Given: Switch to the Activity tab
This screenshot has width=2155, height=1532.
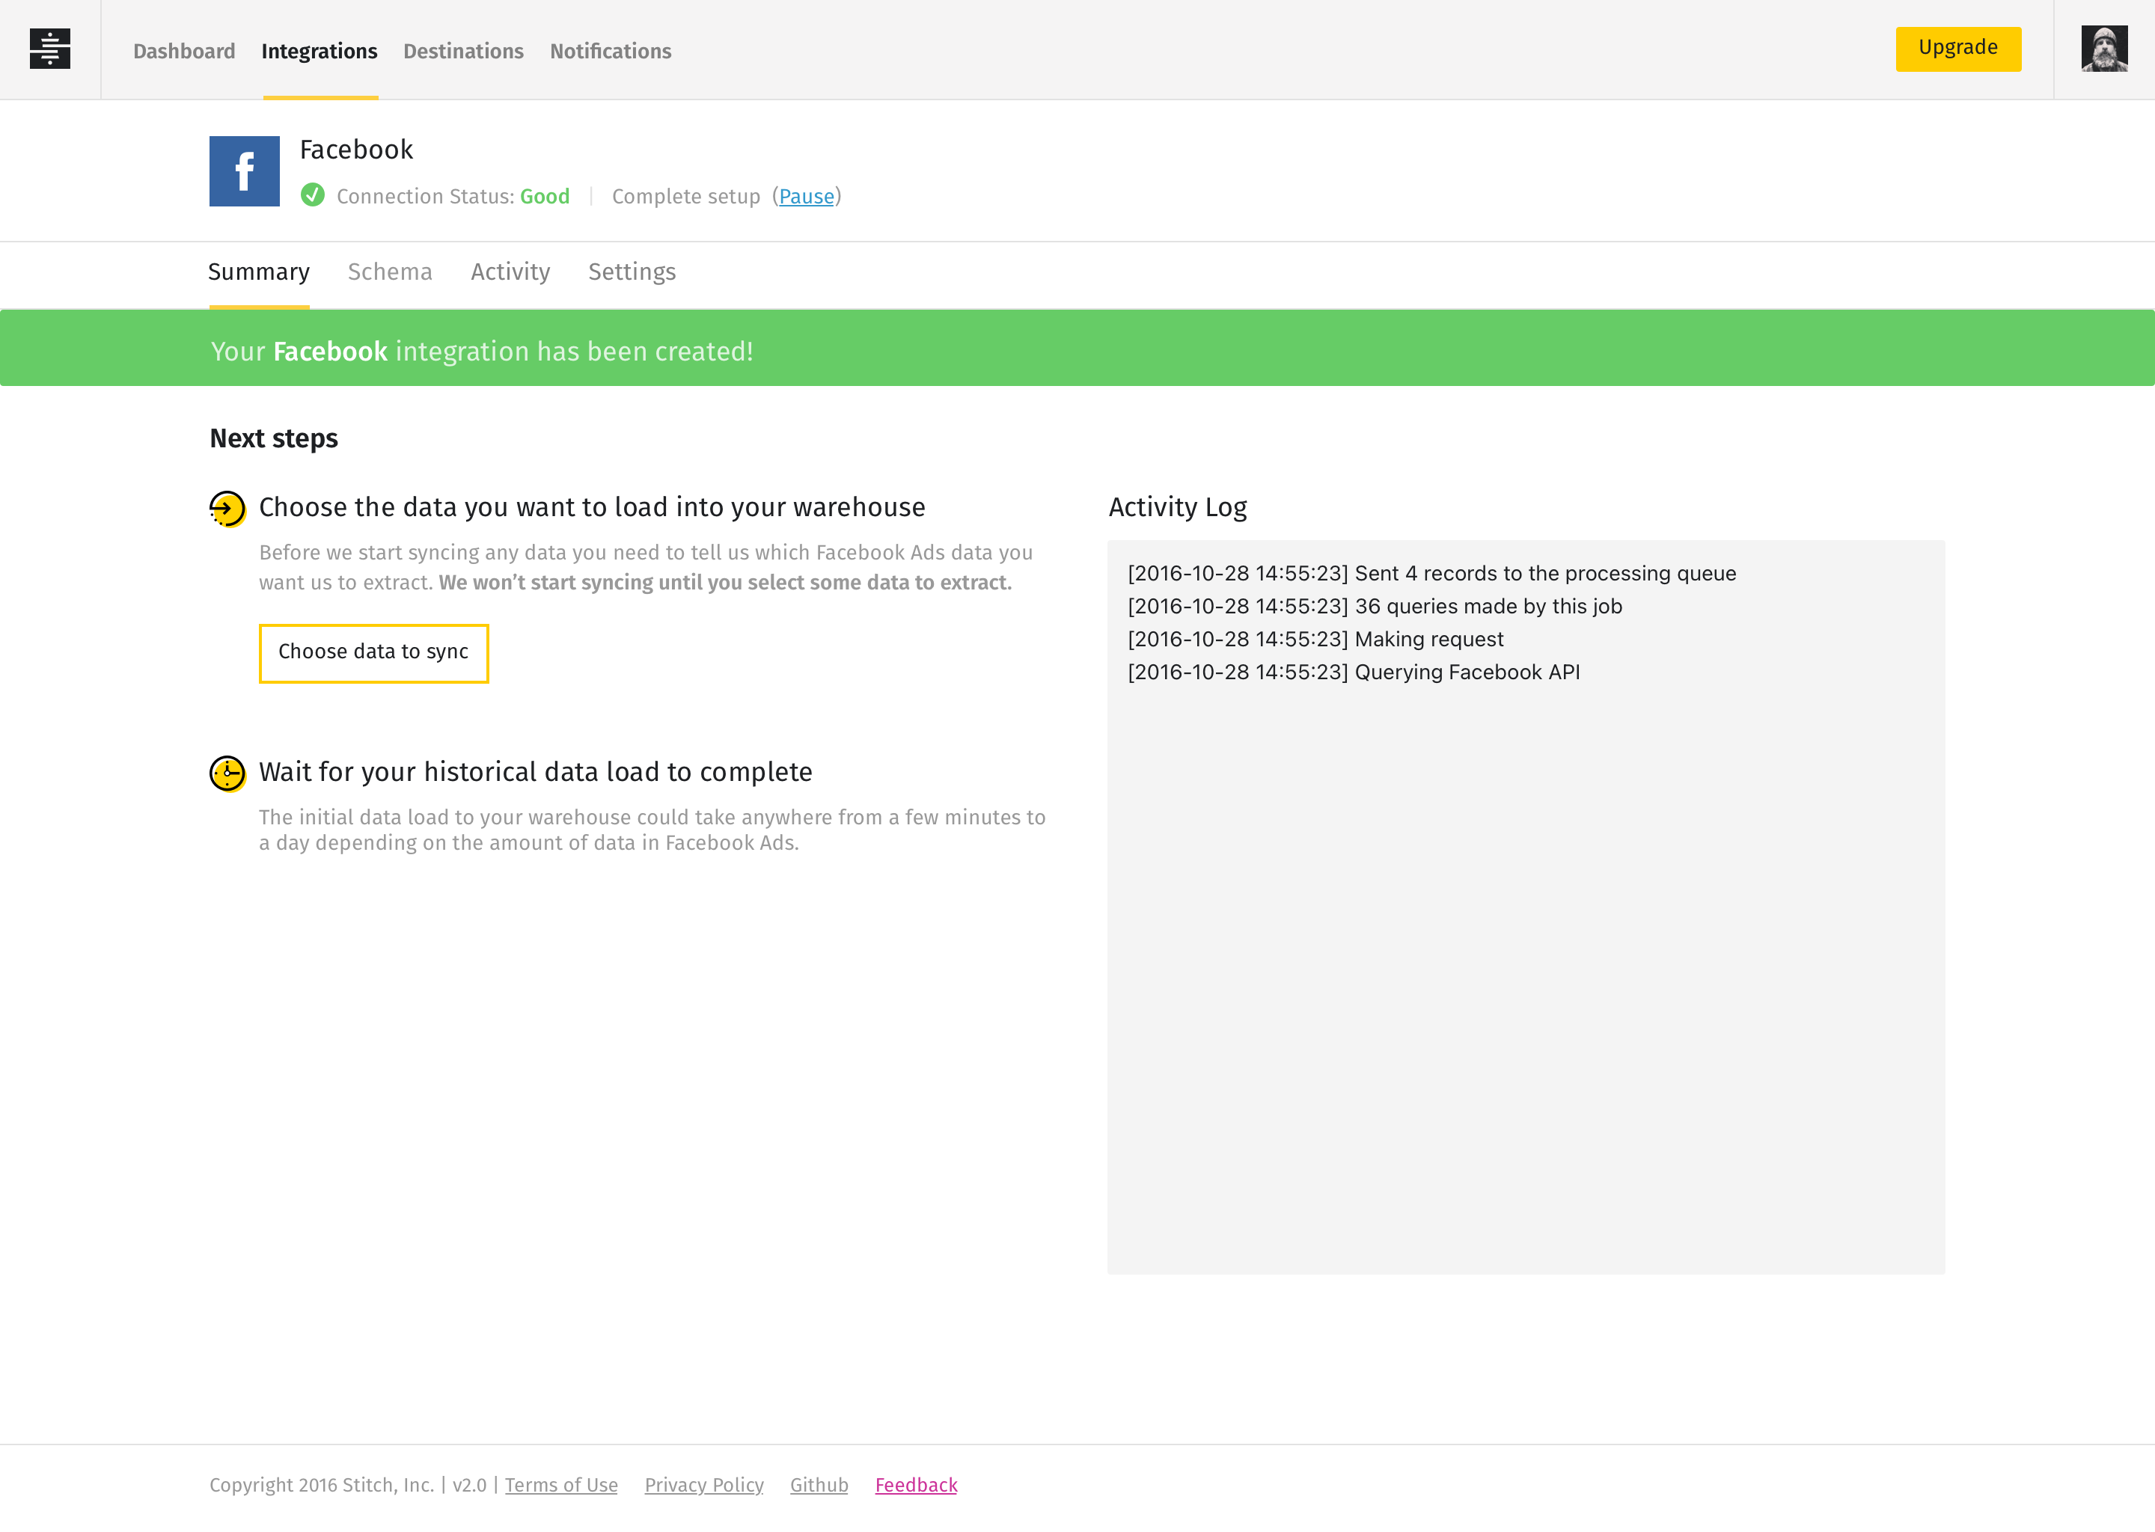Looking at the screenshot, I should click(x=510, y=272).
